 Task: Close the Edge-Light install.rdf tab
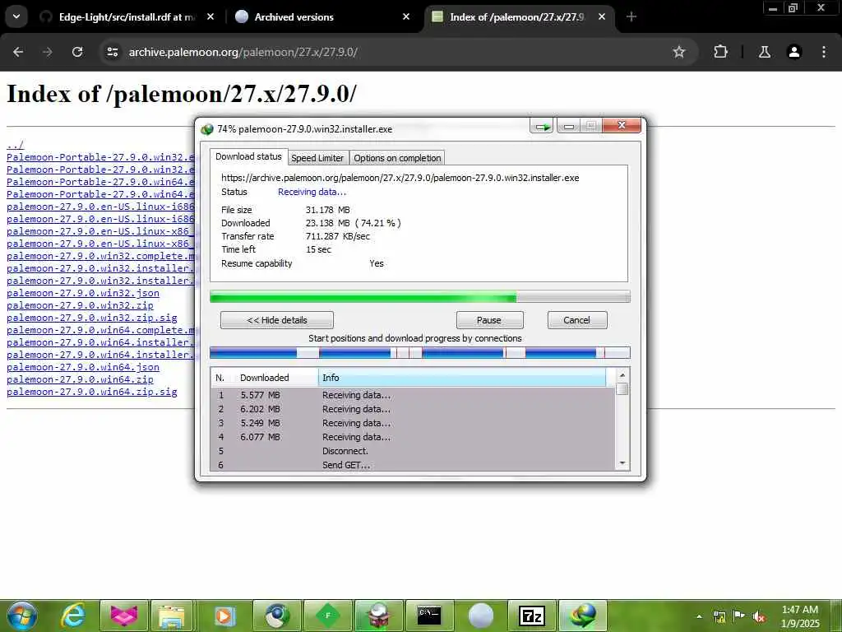coord(210,17)
